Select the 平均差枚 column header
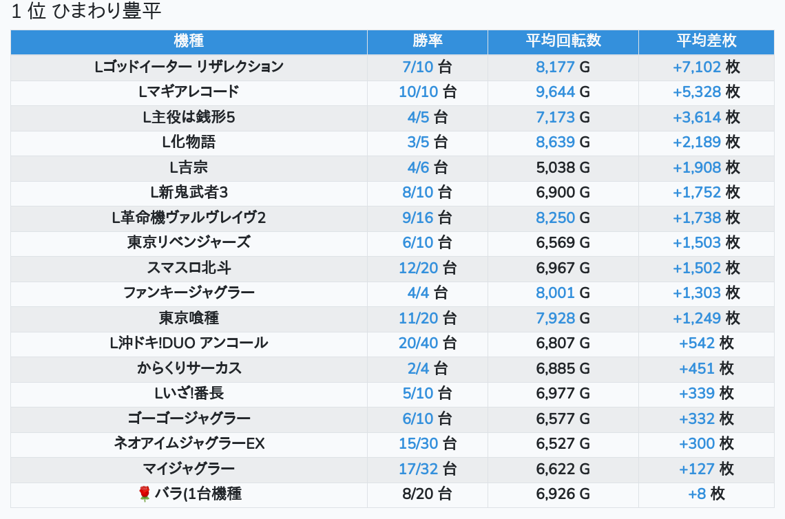Screen dimensions: 785x519 (x=706, y=41)
